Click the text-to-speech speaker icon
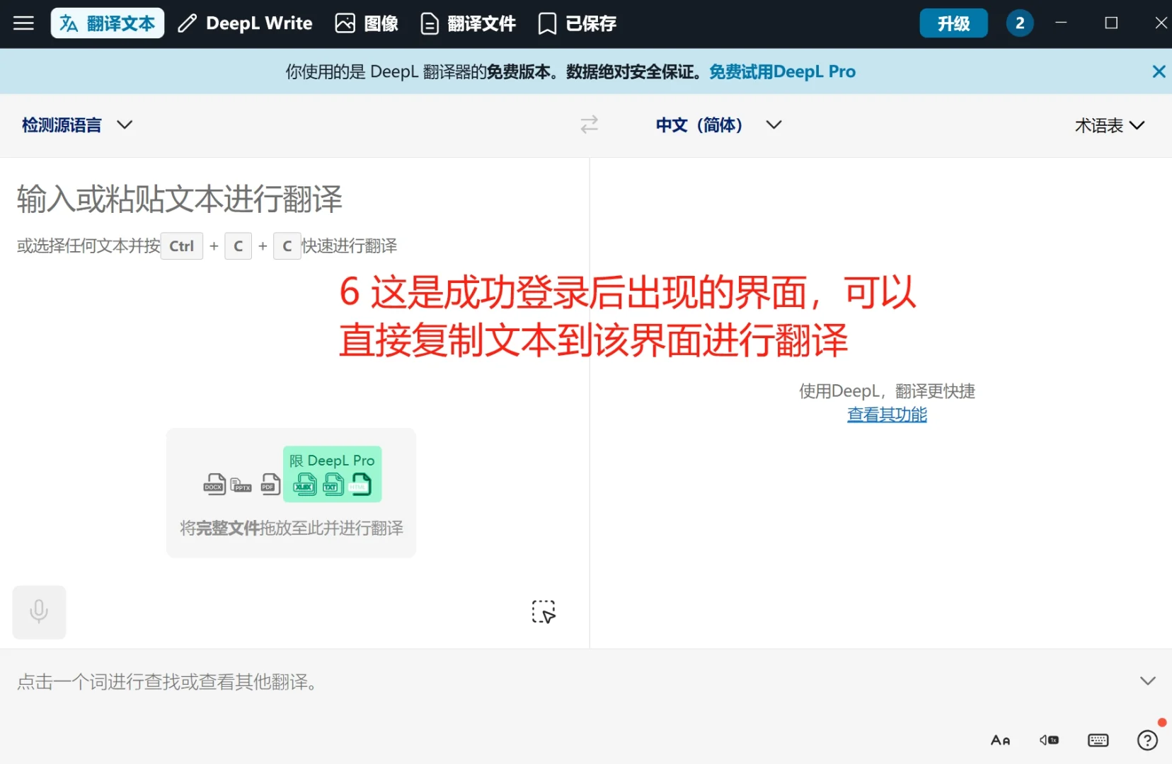 tap(1049, 740)
